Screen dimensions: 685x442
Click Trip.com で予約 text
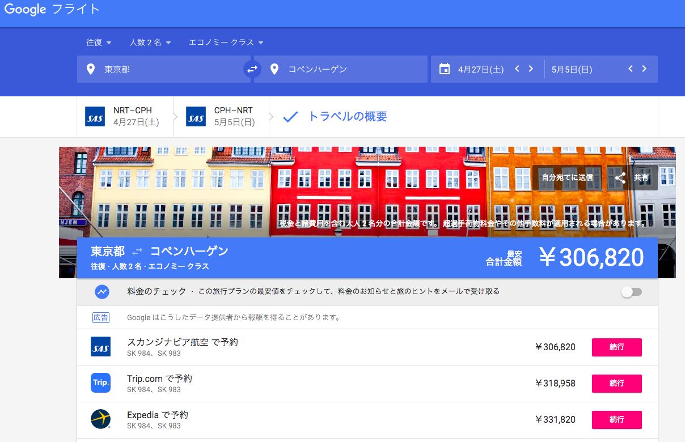point(160,379)
